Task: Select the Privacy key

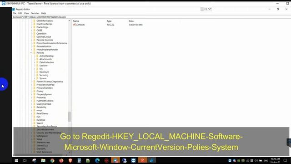Action: 40,91
